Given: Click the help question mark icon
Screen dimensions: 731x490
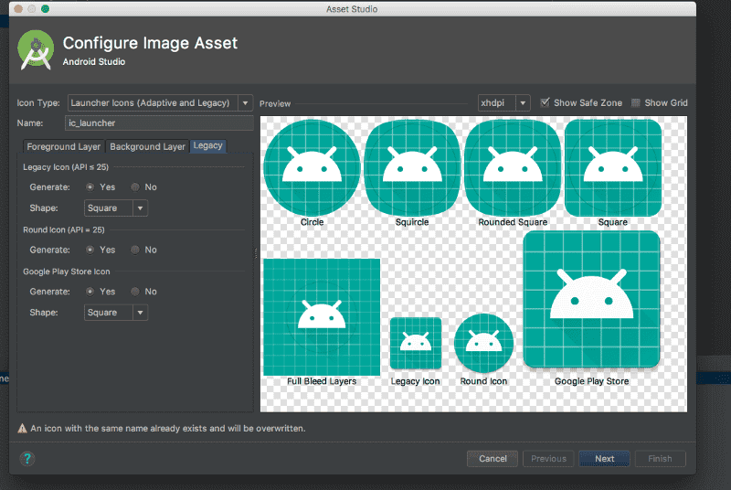Looking at the screenshot, I should pos(27,459).
